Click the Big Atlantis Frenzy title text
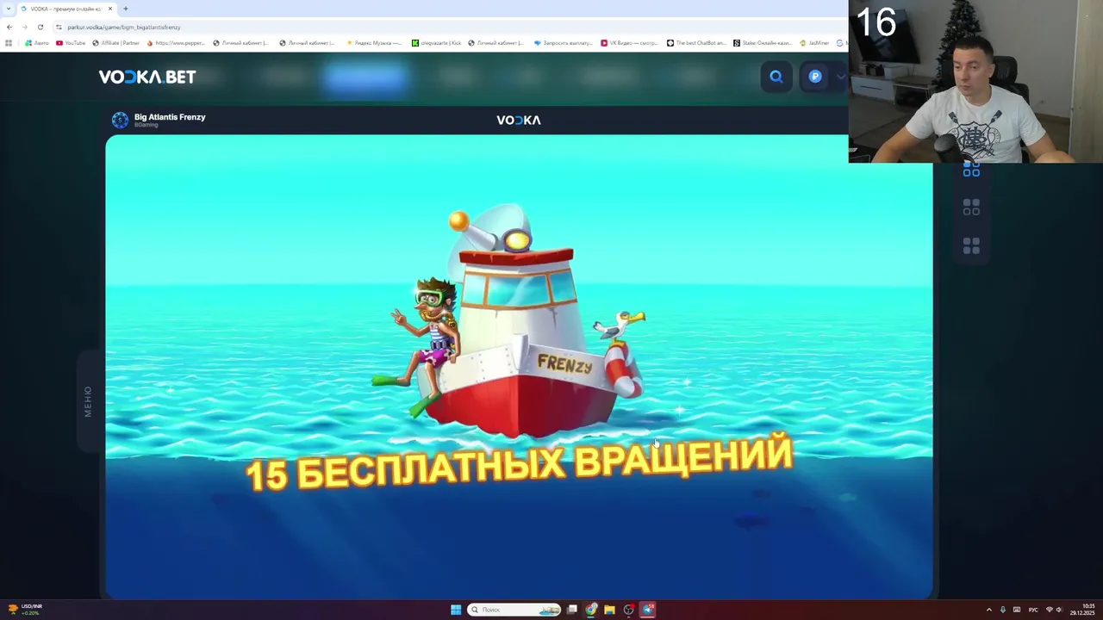 (170, 117)
